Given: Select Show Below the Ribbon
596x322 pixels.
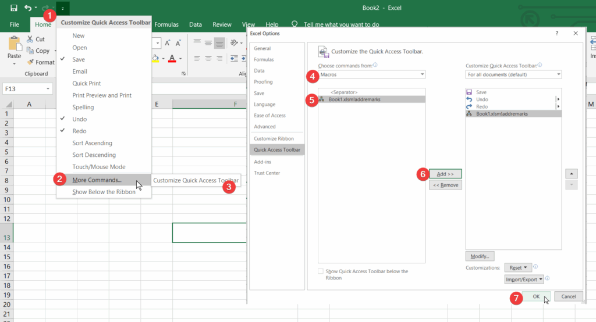Looking at the screenshot, I should point(104,192).
